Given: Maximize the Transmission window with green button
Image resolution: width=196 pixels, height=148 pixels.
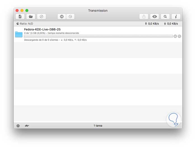Looking at the screenshot, I should pyautogui.click(x=27, y=11).
